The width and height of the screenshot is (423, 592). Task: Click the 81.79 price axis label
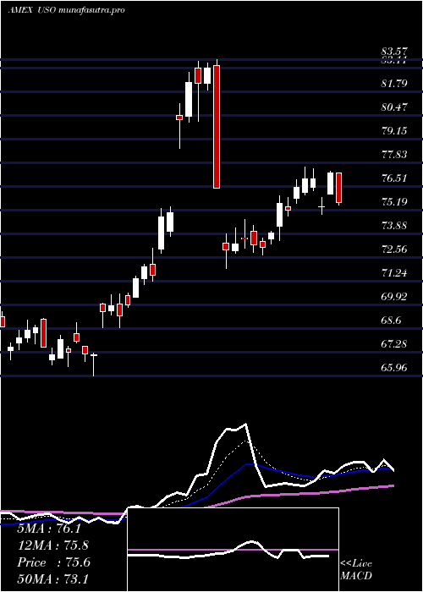tap(394, 83)
